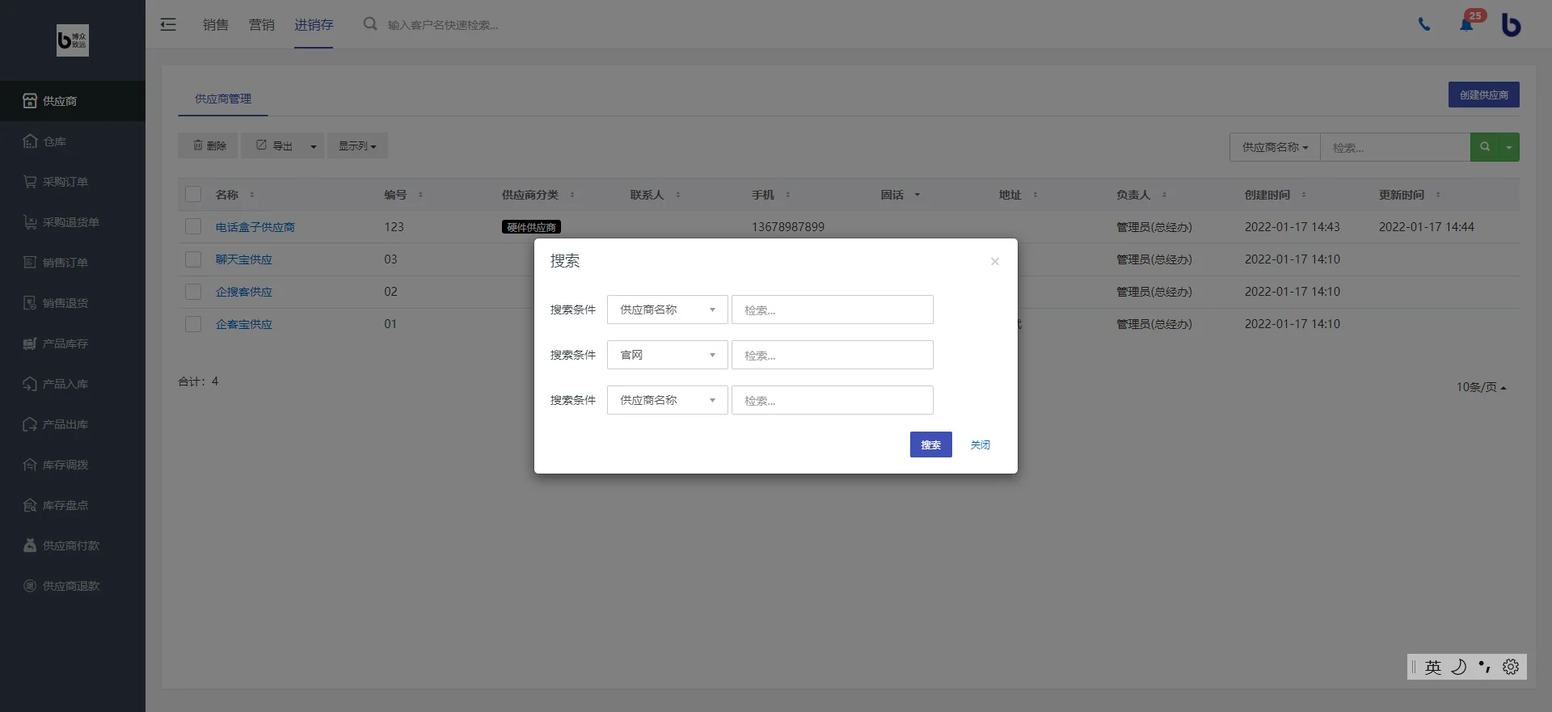This screenshot has width=1552, height=712.
Task: Select the 进销存 top menu
Action: coord(314,24)
